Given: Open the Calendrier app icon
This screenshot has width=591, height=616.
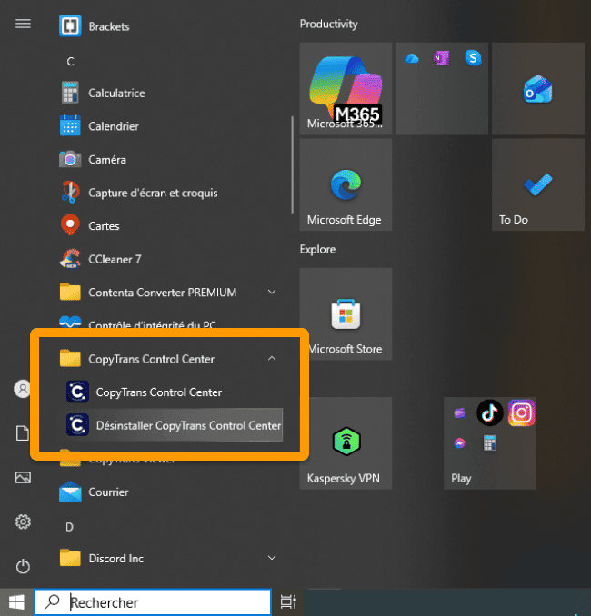Looking at the screenshot, I should [70, 125].
